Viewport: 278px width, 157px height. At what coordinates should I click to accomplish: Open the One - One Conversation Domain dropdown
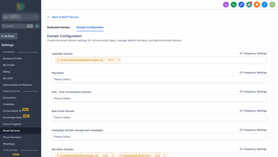click(159, 98)
